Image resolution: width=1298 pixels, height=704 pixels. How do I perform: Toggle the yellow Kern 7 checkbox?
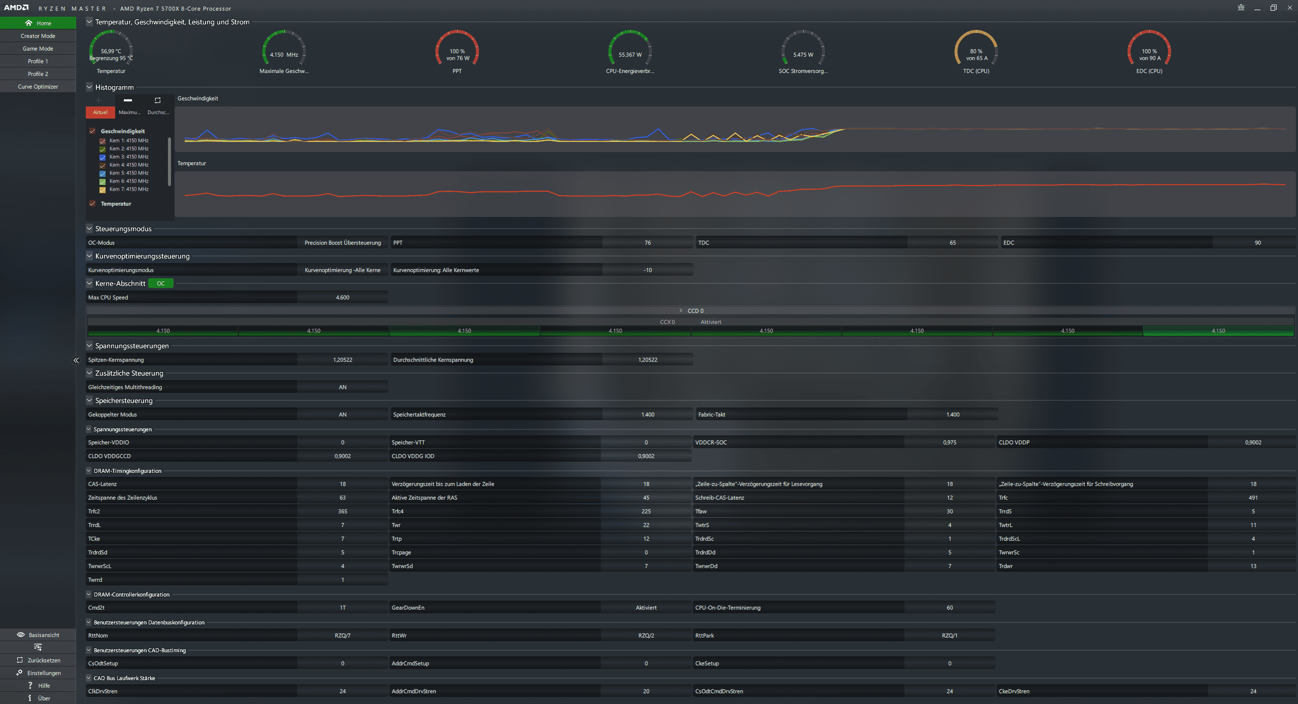coord(103,190)
